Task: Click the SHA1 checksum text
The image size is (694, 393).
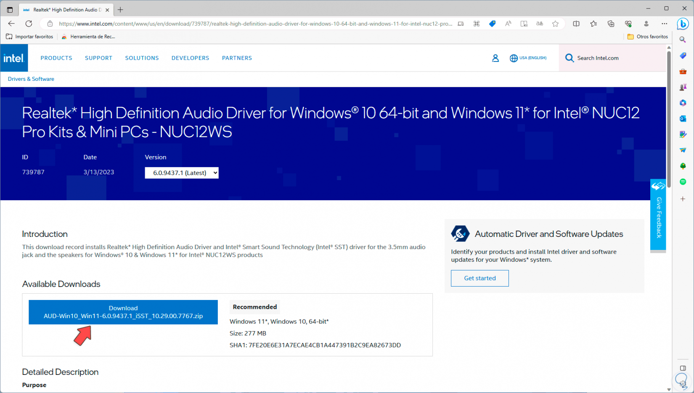Action: tap(315, 345)
